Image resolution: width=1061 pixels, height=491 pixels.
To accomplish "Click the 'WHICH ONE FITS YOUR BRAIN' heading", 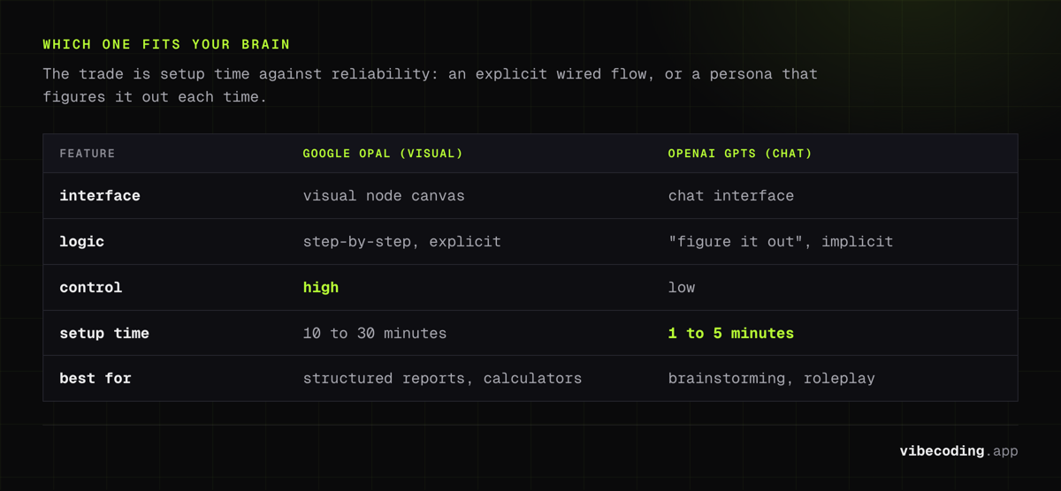I will 166,44.
